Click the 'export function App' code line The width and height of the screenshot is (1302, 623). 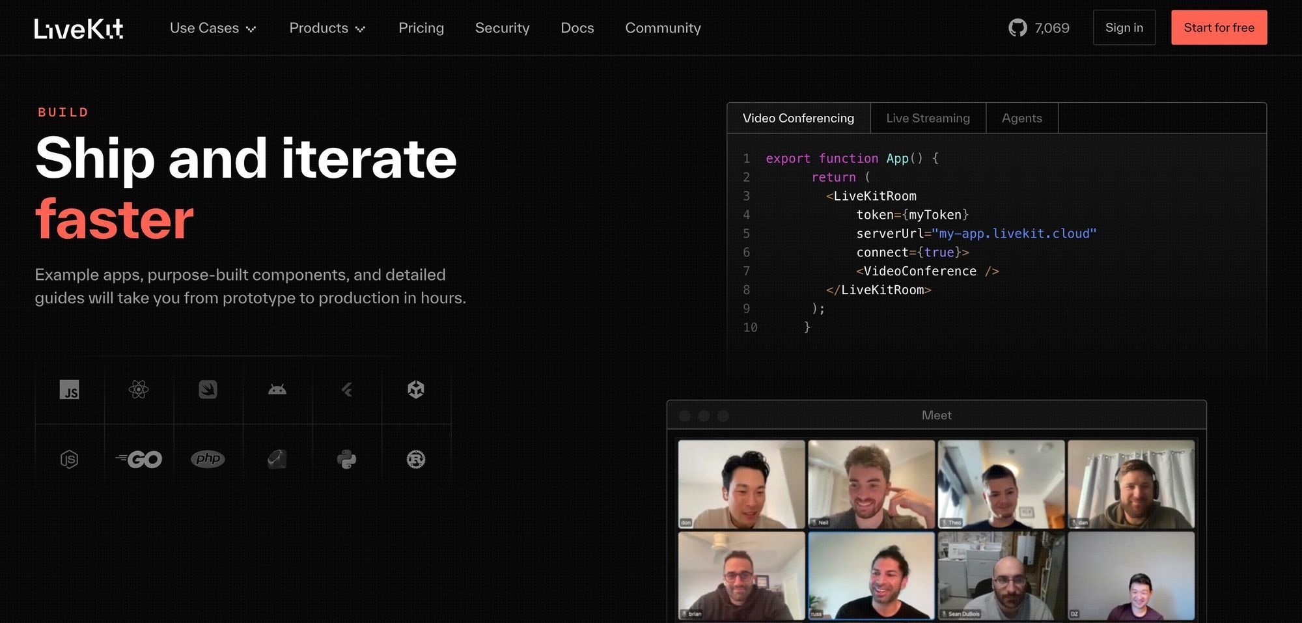[x=852, y=158]
